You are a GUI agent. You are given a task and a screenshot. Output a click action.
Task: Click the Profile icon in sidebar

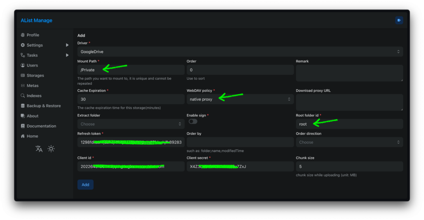(23, 35)
